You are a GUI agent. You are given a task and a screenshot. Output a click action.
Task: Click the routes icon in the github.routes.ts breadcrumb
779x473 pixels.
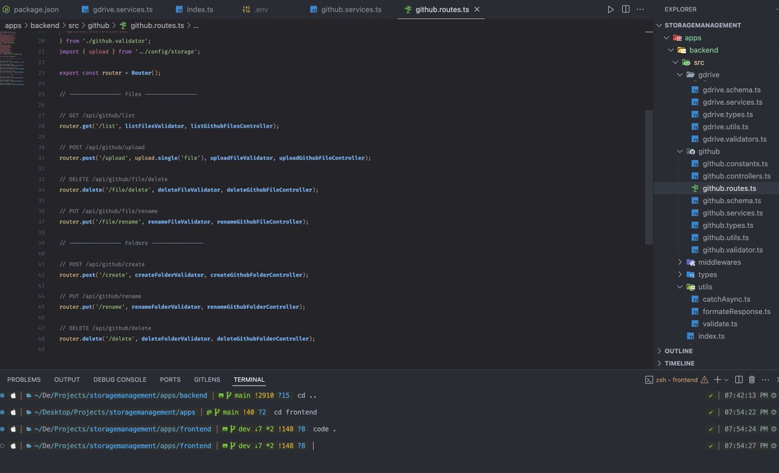(x=123, y=25)
